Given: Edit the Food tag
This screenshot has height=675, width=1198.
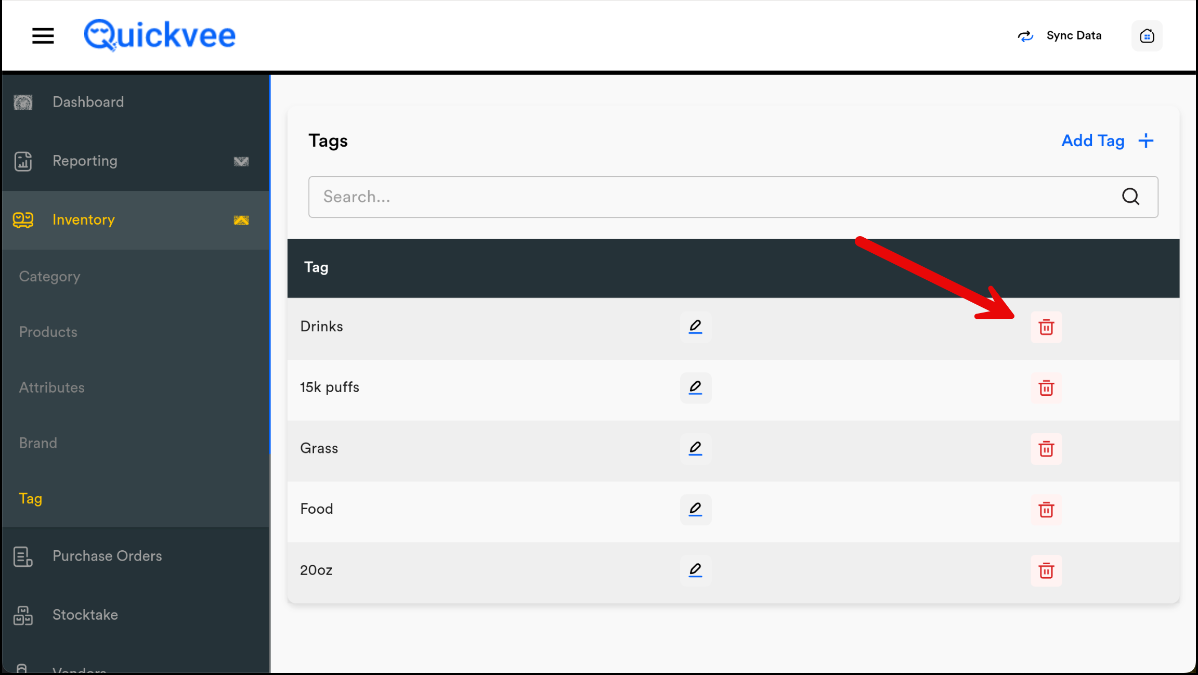Looking at the screenshot, I should (695, 509).
